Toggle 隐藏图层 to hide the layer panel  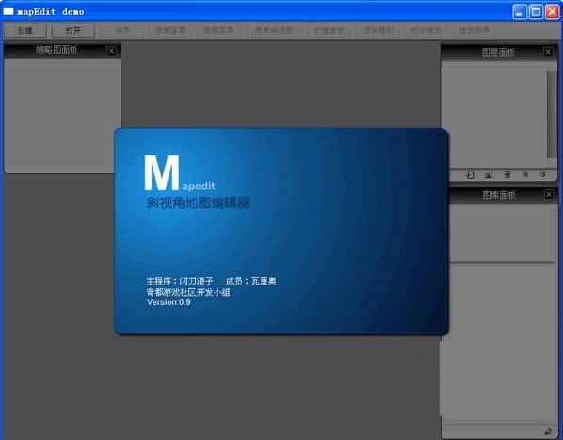point(170,30)
